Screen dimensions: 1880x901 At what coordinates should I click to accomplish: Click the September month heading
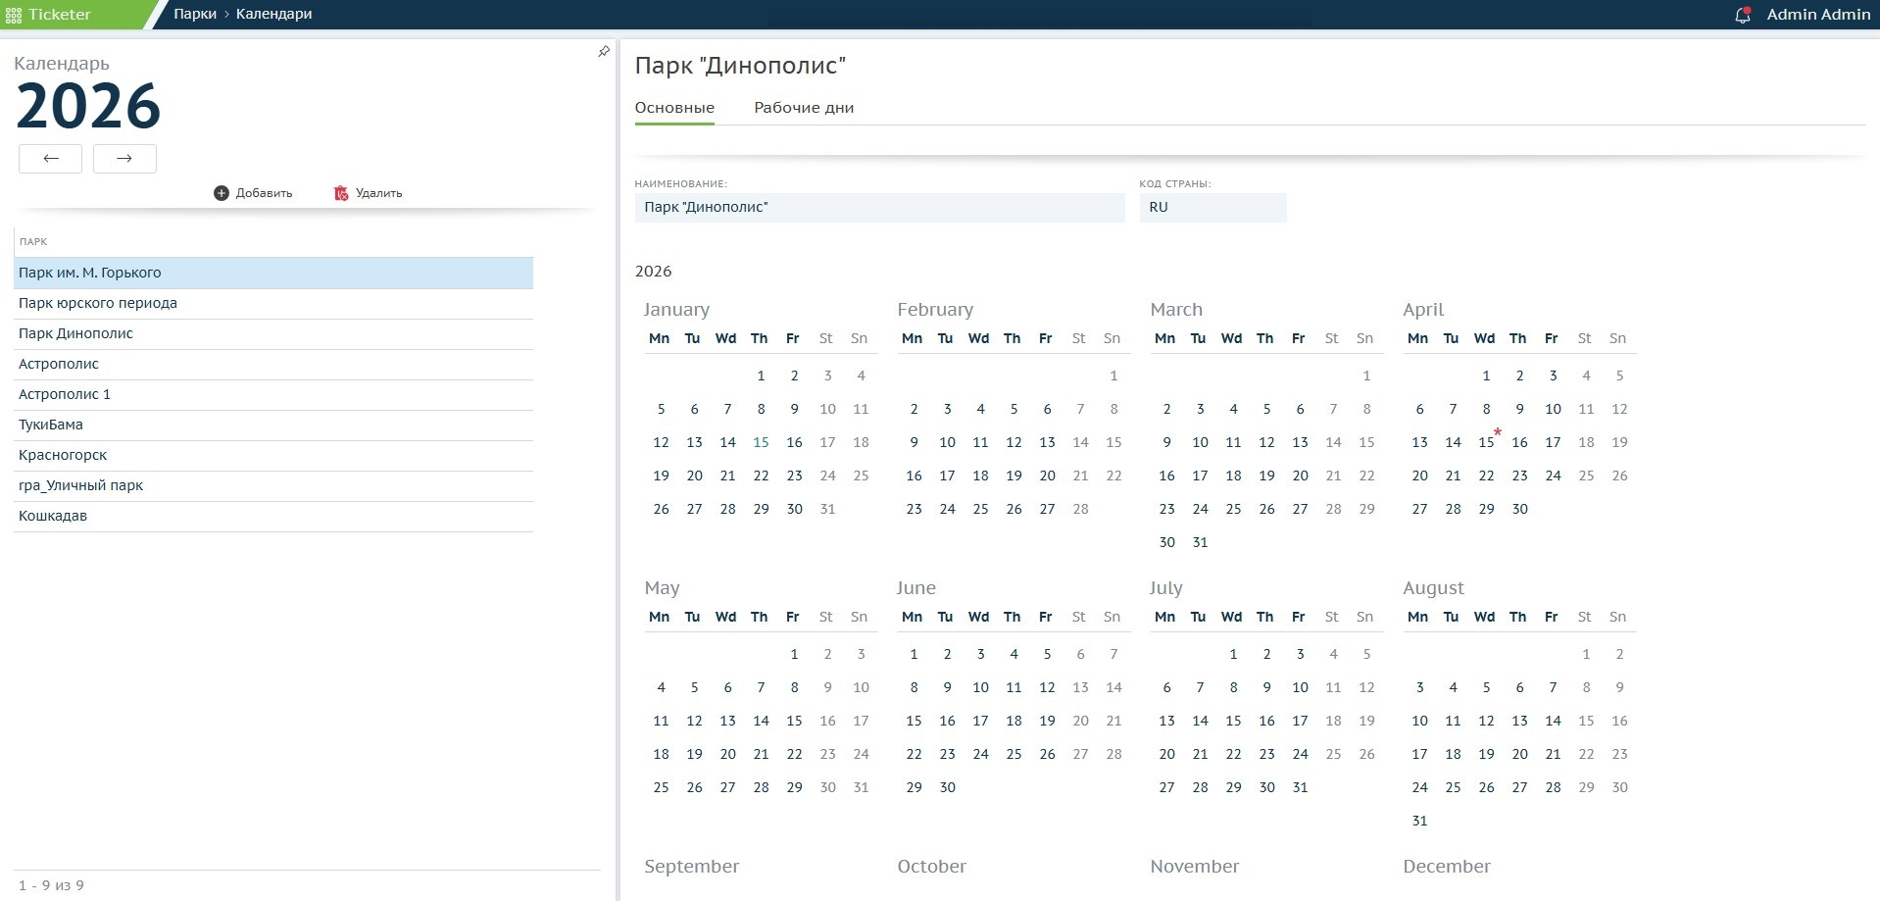692,867
